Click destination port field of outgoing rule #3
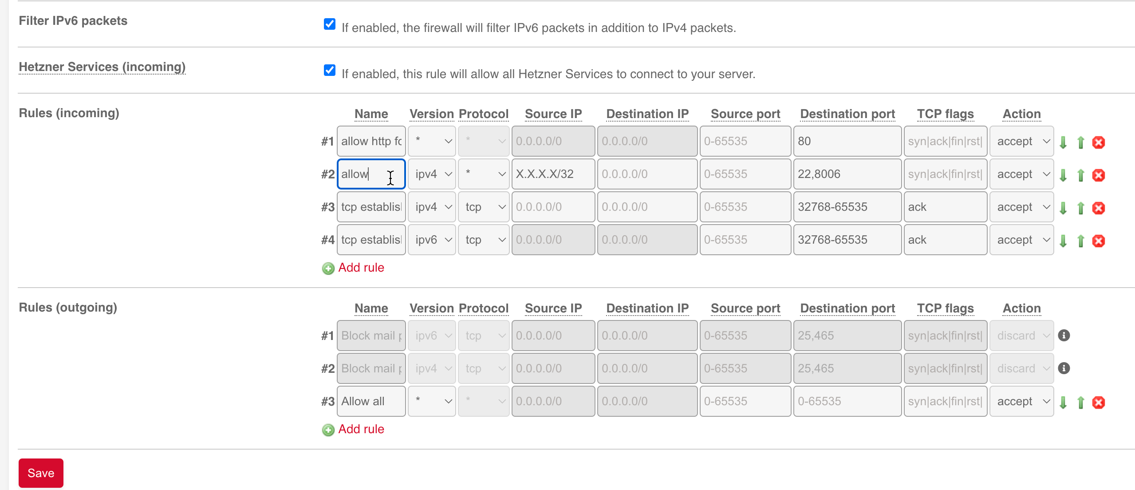The height and width of the screenshot is (490, 1135). (x=847, y=401)
